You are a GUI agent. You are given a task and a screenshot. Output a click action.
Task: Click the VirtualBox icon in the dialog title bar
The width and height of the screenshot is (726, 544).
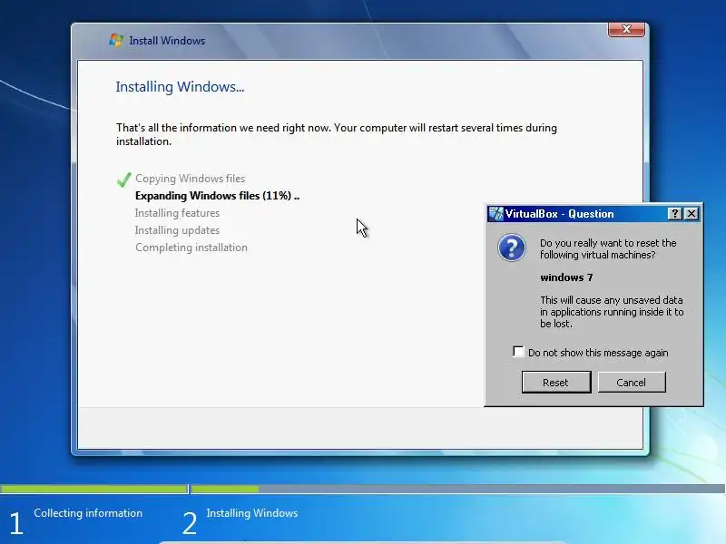495,214
